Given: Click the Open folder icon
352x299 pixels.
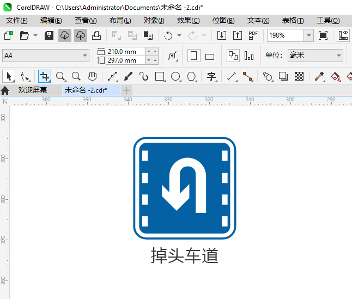Looking at the screenshot, I should click(x=24, y=35).
